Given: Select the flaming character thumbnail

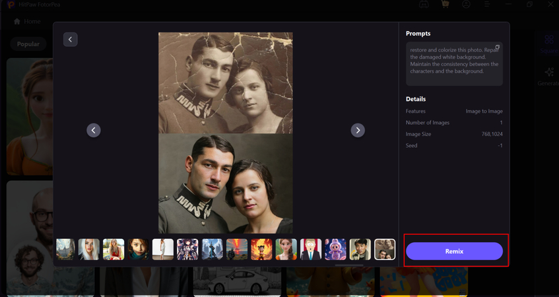Looking at the screenshot, I should click(261, 249).
